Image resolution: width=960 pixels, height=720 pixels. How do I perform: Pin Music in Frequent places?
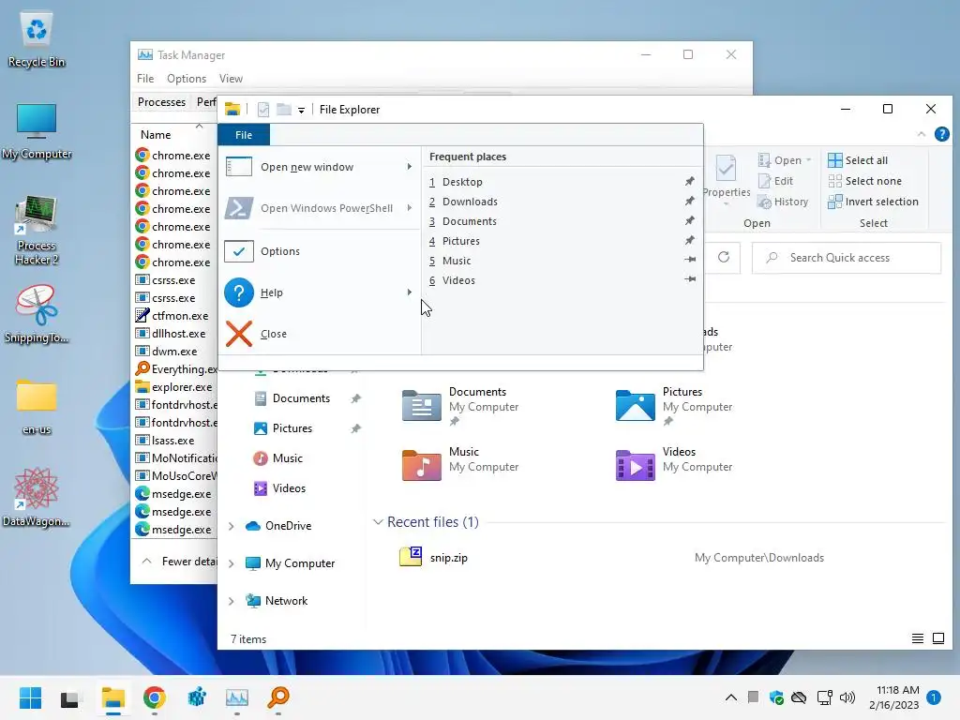pyautogui.click(x=690, y=260)
